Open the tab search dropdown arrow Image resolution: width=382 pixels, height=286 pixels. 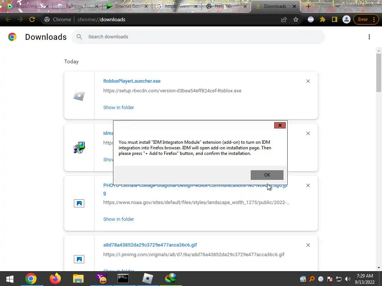pos(337,6)
